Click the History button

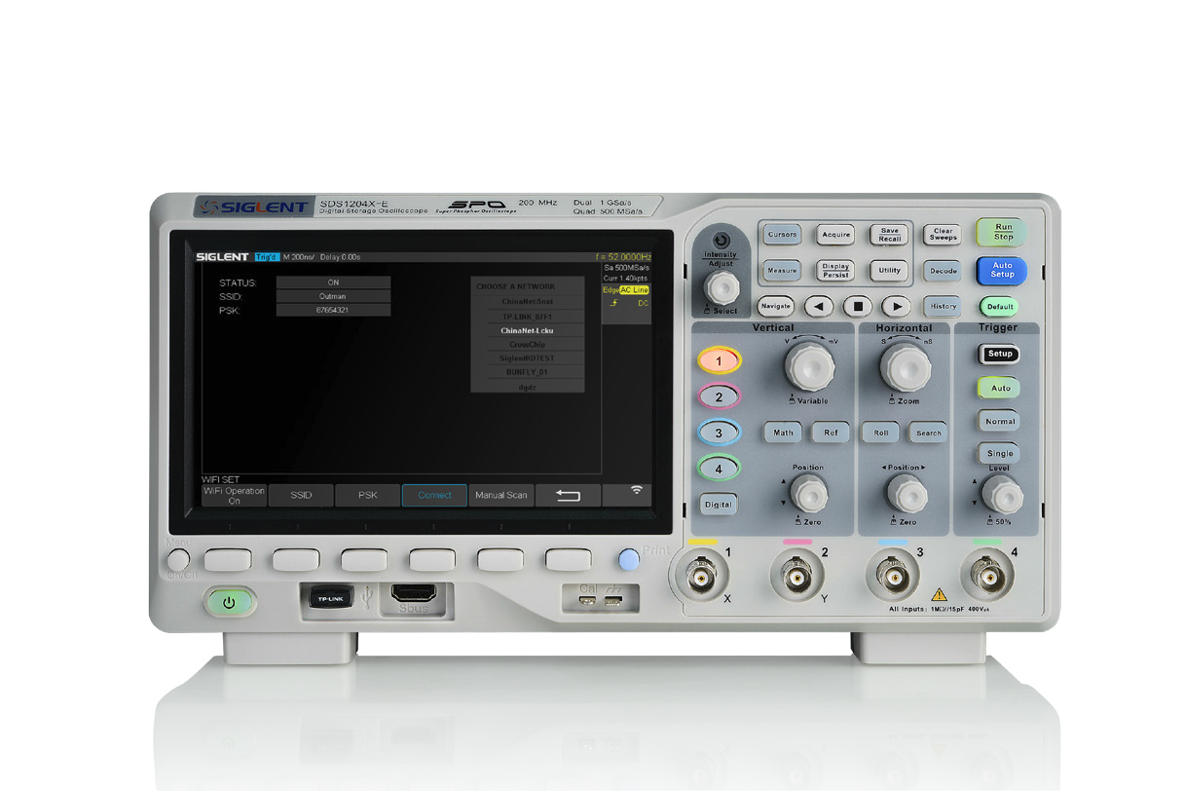[x=943, y=306]
